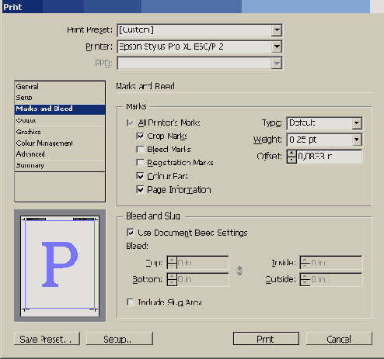
Task: Toggle Use Document Bleed Settings checkbox
Action: [131, 233]
